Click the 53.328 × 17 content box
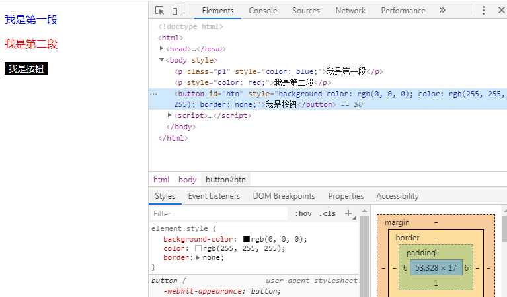507x297 pixels. tap(436, 267)
